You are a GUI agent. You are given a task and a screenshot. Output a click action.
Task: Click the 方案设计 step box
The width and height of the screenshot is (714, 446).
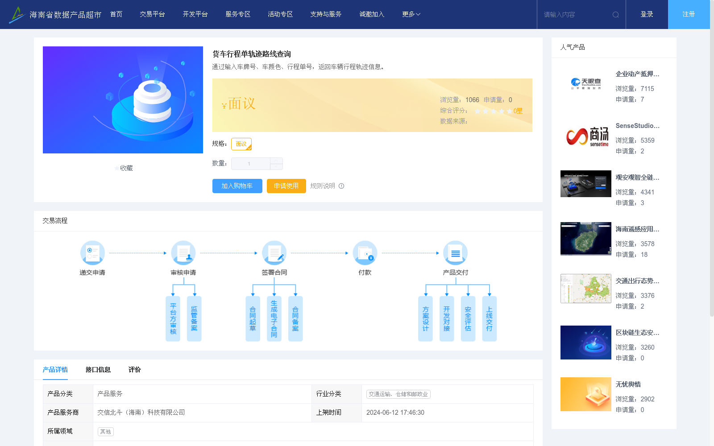(426, 318)
